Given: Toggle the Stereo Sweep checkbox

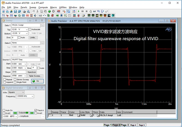Looking at the screenshot, I should click(x=15, y=80).
